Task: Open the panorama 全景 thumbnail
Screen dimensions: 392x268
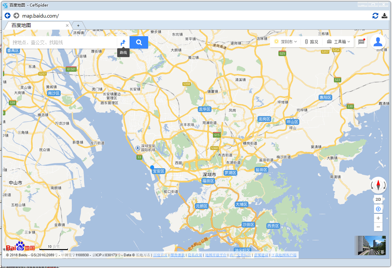Action: (x=370, y=246)
